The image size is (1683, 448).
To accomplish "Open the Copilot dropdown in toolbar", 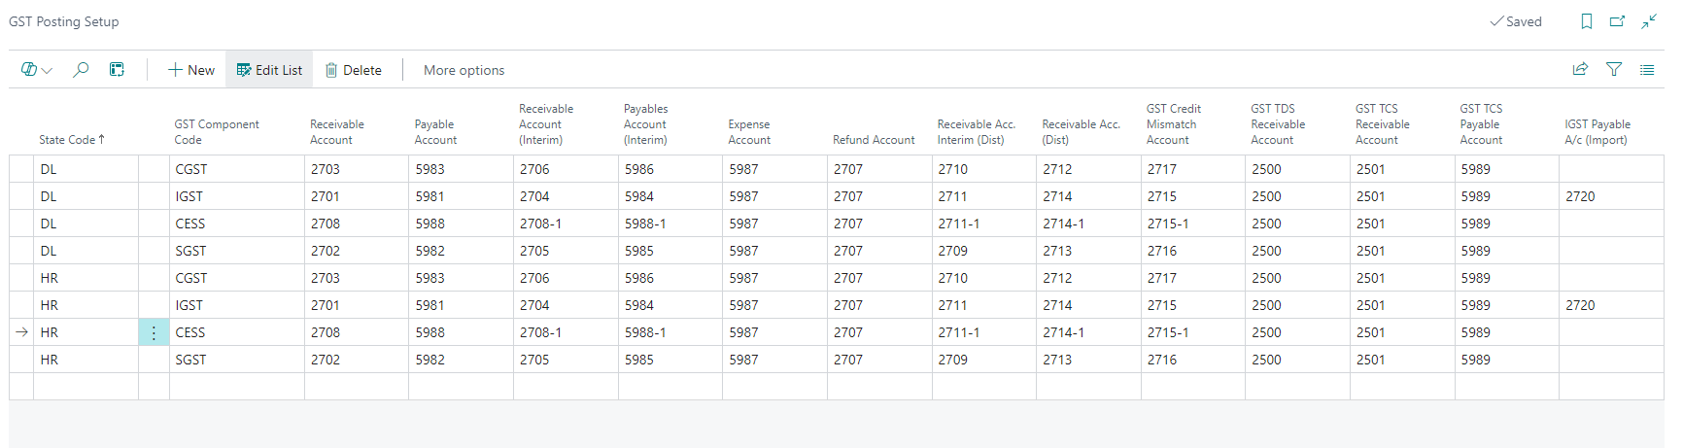I will coord(37,70).
